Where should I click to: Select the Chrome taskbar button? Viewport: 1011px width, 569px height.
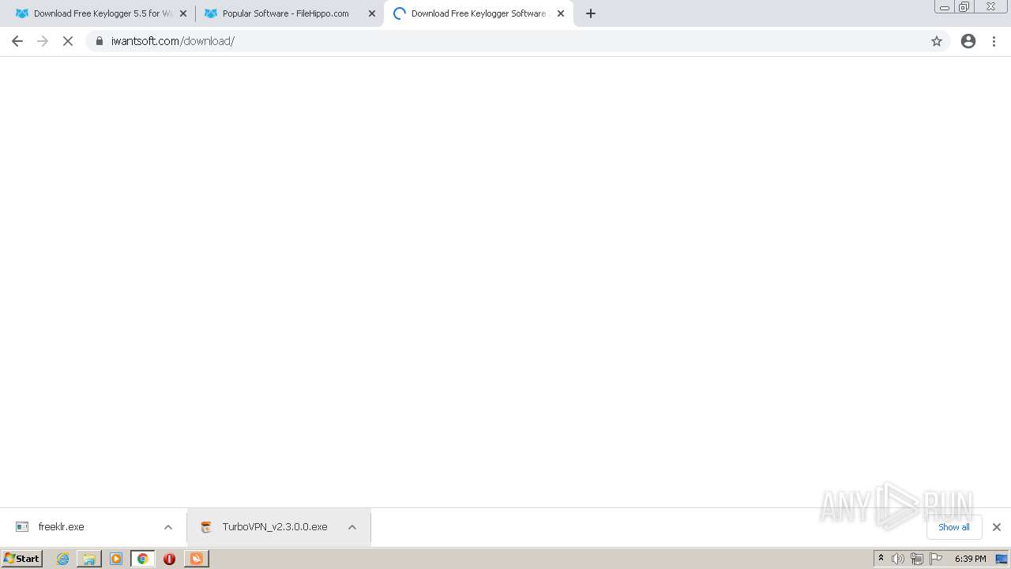[x=142, y=559]
